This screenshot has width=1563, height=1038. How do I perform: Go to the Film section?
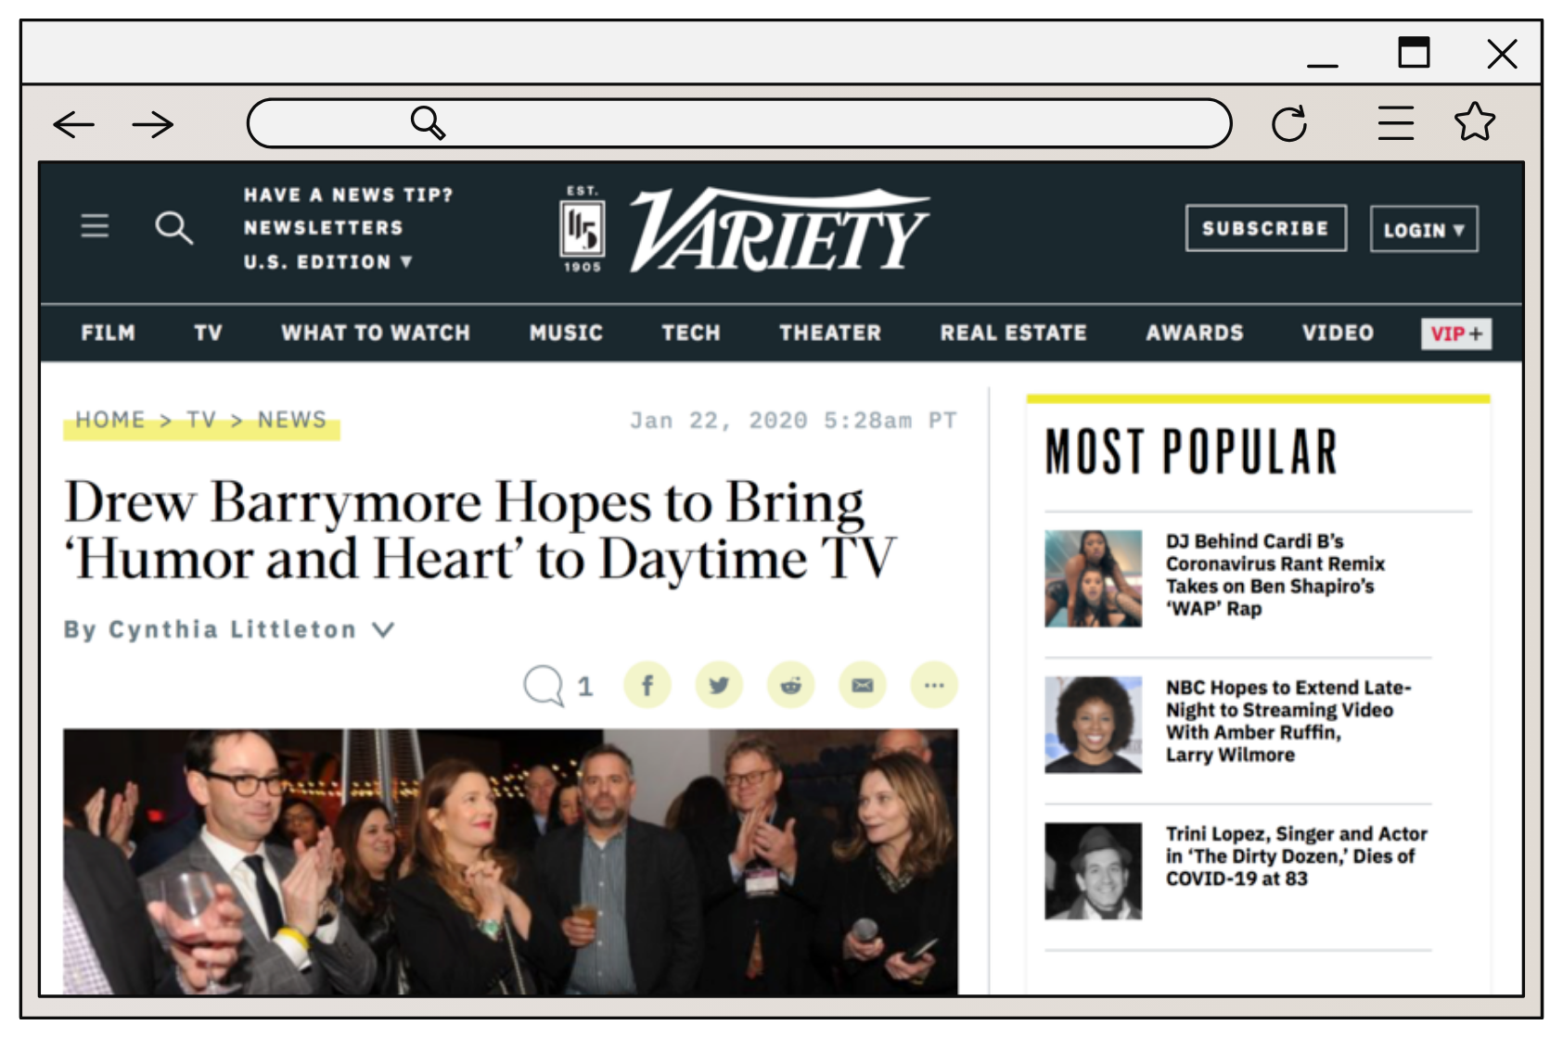tap(109, 333)
